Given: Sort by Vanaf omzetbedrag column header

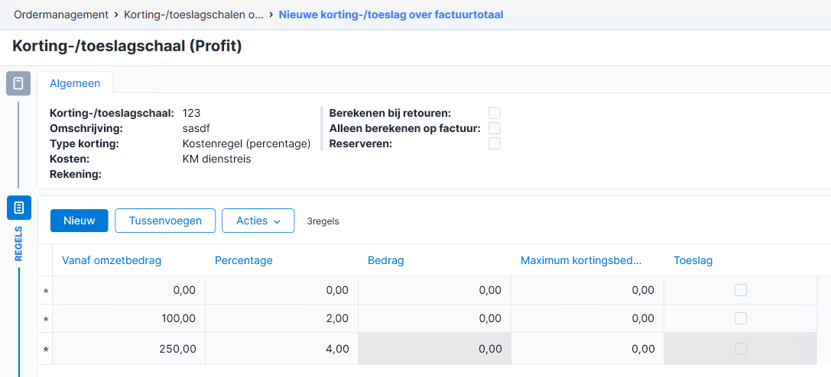Looking at the screenshot, I should [x=112, y=260].
